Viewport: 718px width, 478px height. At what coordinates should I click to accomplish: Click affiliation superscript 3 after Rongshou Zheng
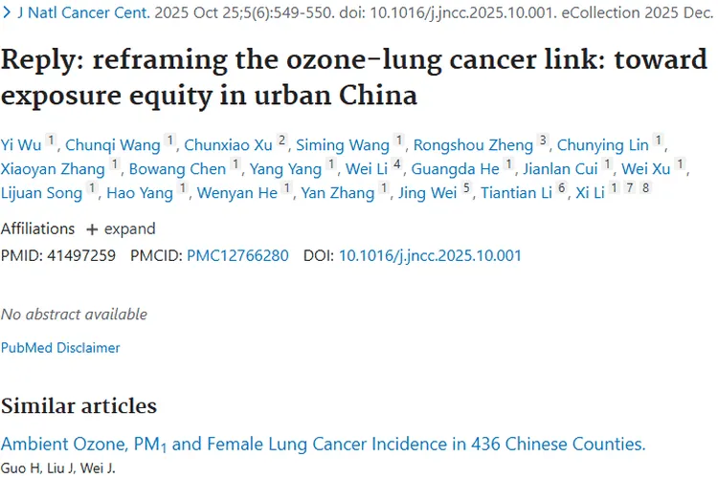[x=543, y=141]
